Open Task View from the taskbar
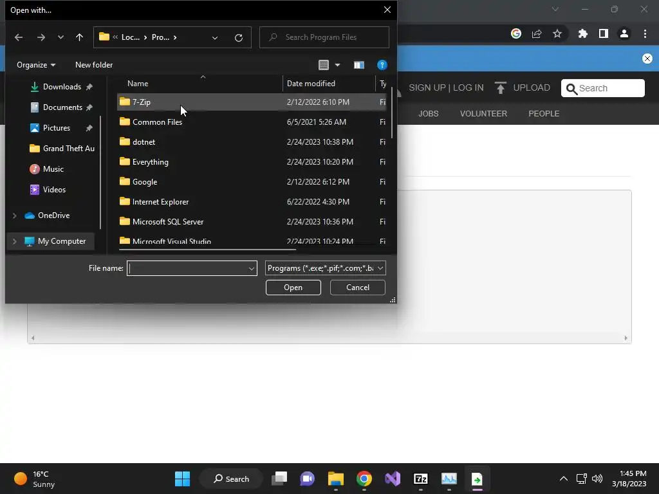 pyautogui.click(x=279, y=479)
